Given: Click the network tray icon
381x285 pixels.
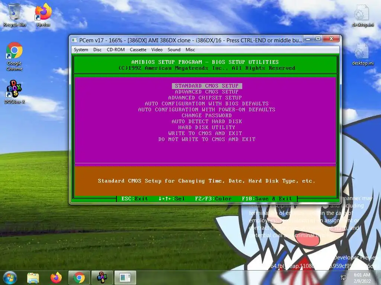Looking at the screenshot, I should (x=343, y=278).
